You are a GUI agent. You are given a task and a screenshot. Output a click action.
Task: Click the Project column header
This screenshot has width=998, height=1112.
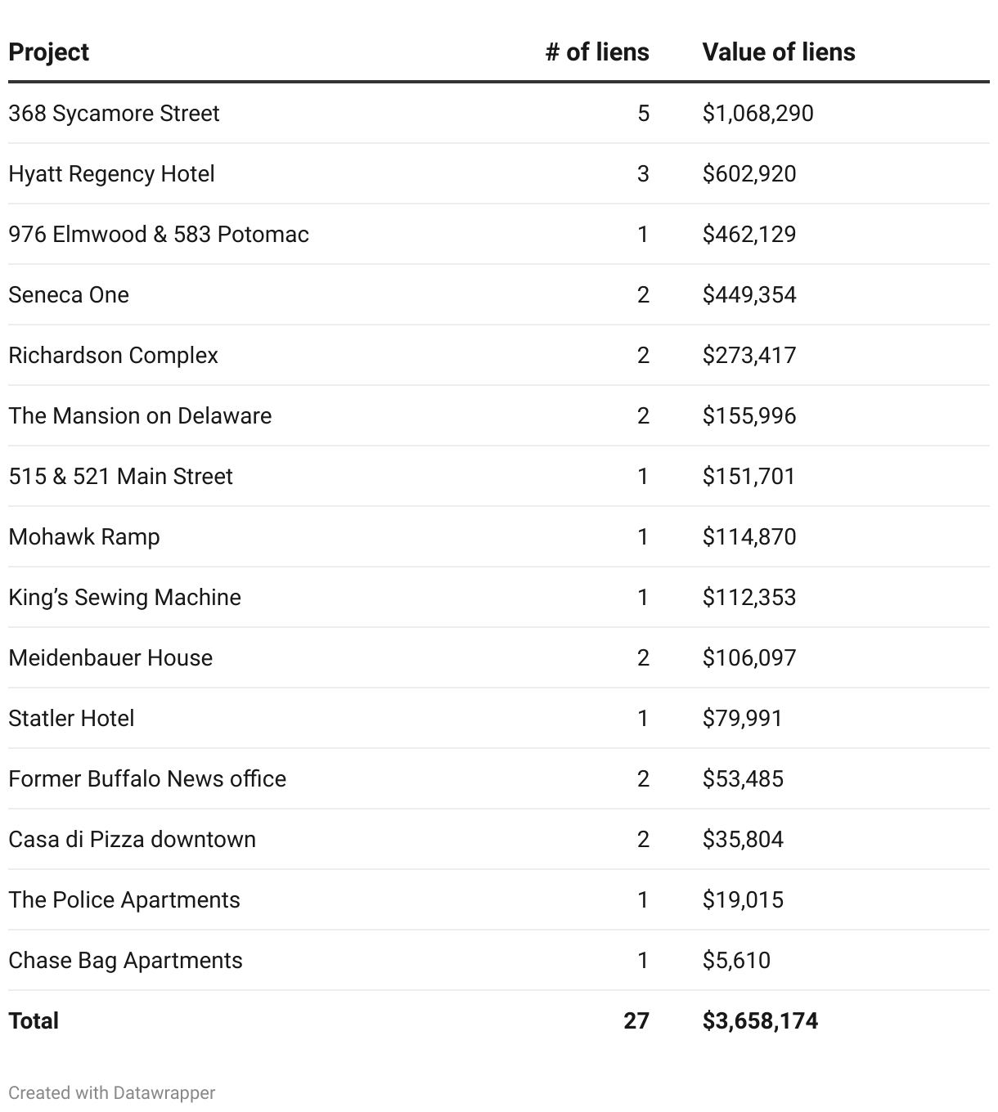click(x=48, y=52)
